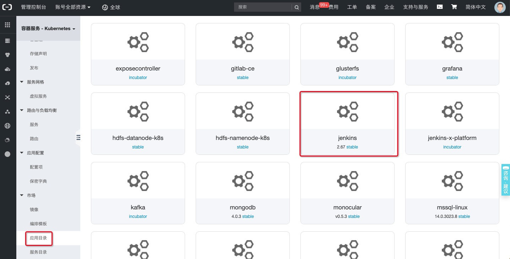Image resolution: width=510 pixels, height=259 pixels.
Task: Open the 备案 link
Action: (371, 7)
